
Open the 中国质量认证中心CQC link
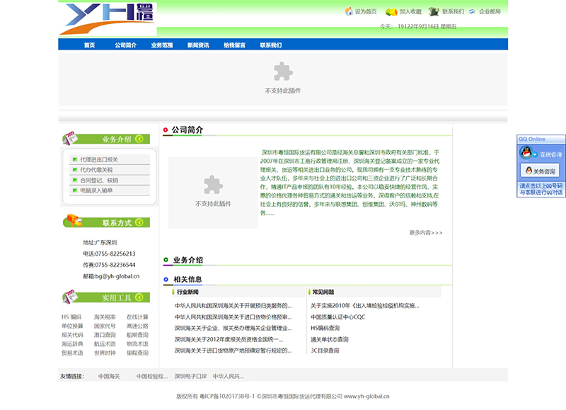337,317
